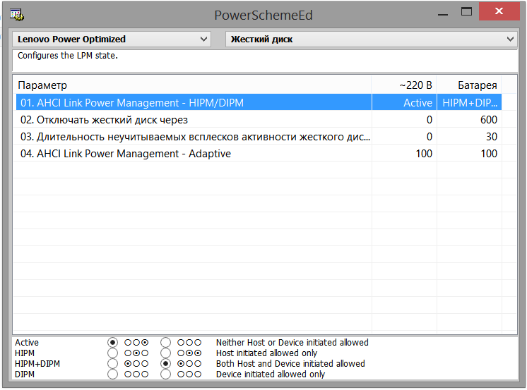
Task: Click the 30 battery value for row 03
Action: (x=492, y=137)
